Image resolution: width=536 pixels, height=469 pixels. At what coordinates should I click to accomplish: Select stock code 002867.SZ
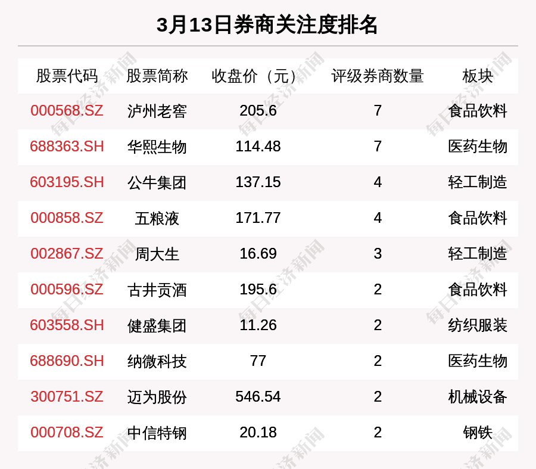[x=67, y=254]
